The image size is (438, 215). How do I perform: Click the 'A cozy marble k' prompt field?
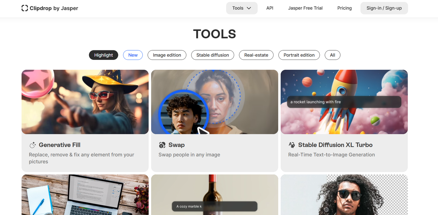click(215, 206)
